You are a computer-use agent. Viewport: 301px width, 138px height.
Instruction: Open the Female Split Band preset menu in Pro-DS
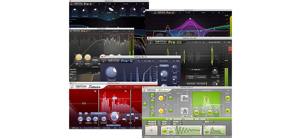(214, 42)
